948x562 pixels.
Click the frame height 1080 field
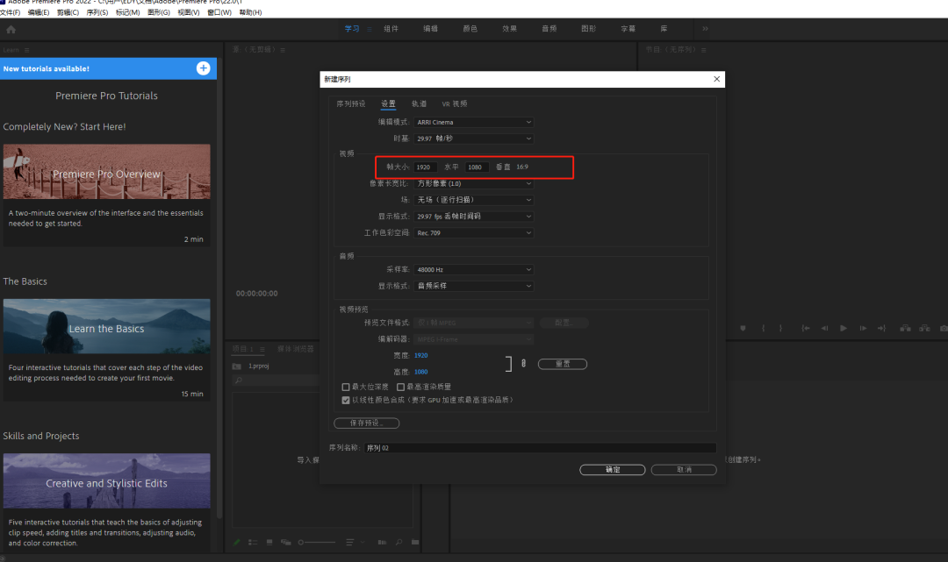tap(477, 167)
